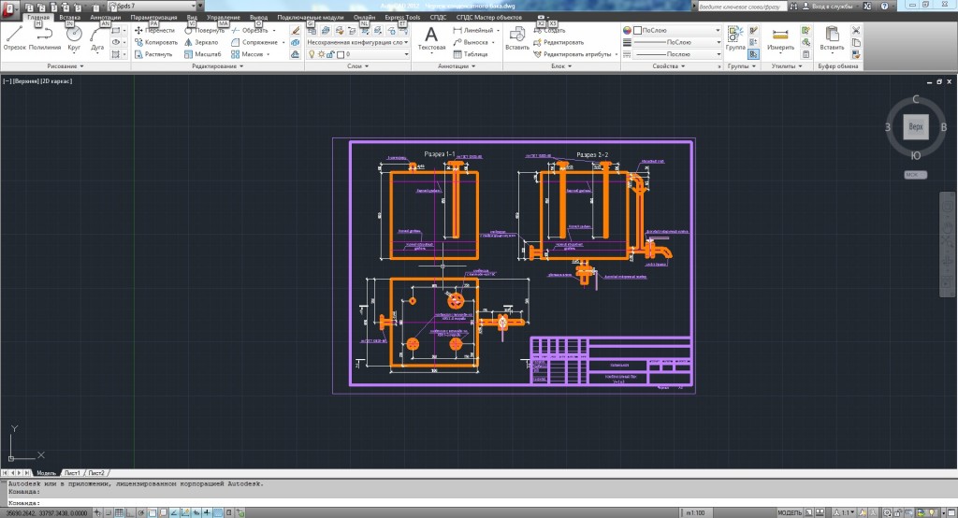Click Вход в службы sign-in button
The image size is (958, 518).
827,7
